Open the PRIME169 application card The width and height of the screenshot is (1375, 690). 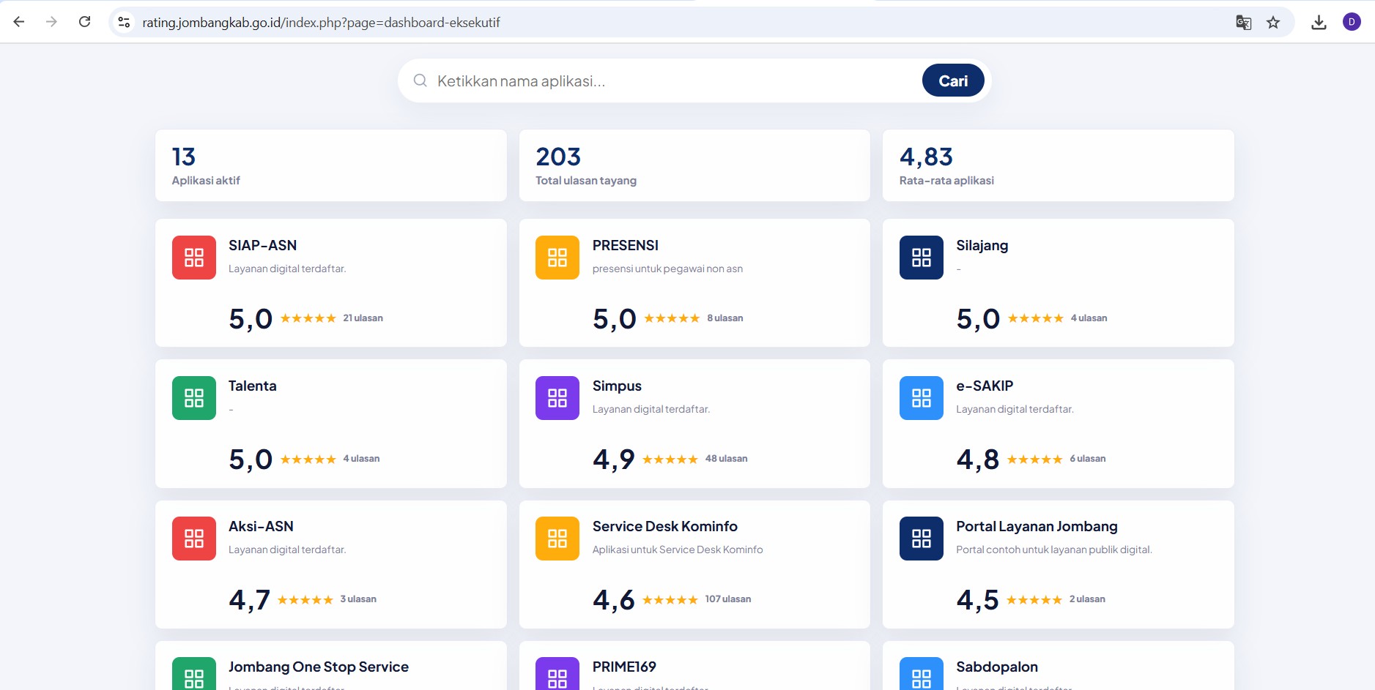click(694, 666)
